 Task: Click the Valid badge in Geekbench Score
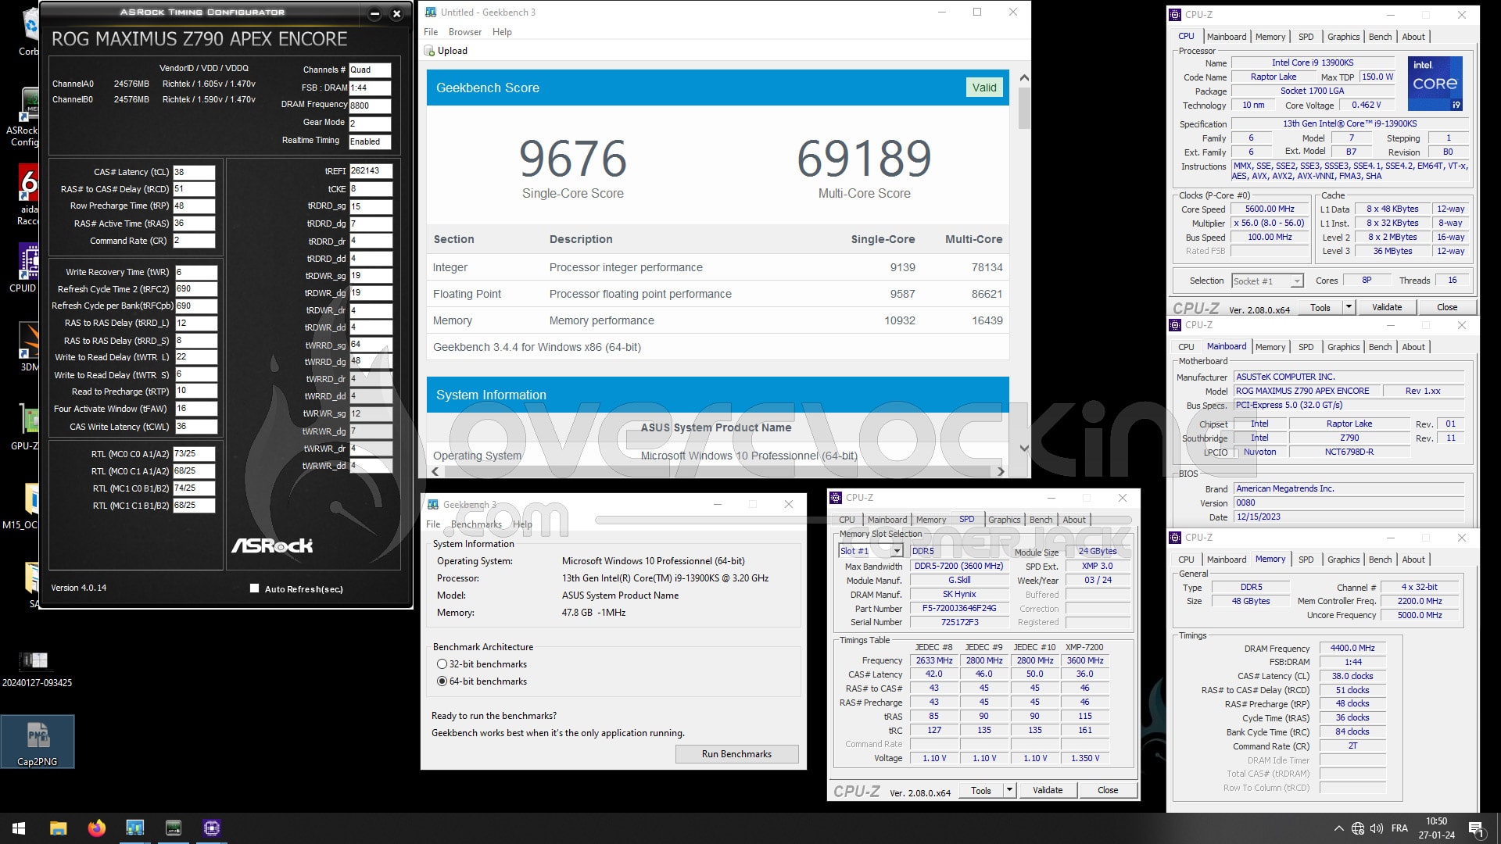coord(983,88)
